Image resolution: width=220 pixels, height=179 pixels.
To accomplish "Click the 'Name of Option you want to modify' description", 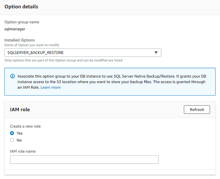I will tap(32, 45).
